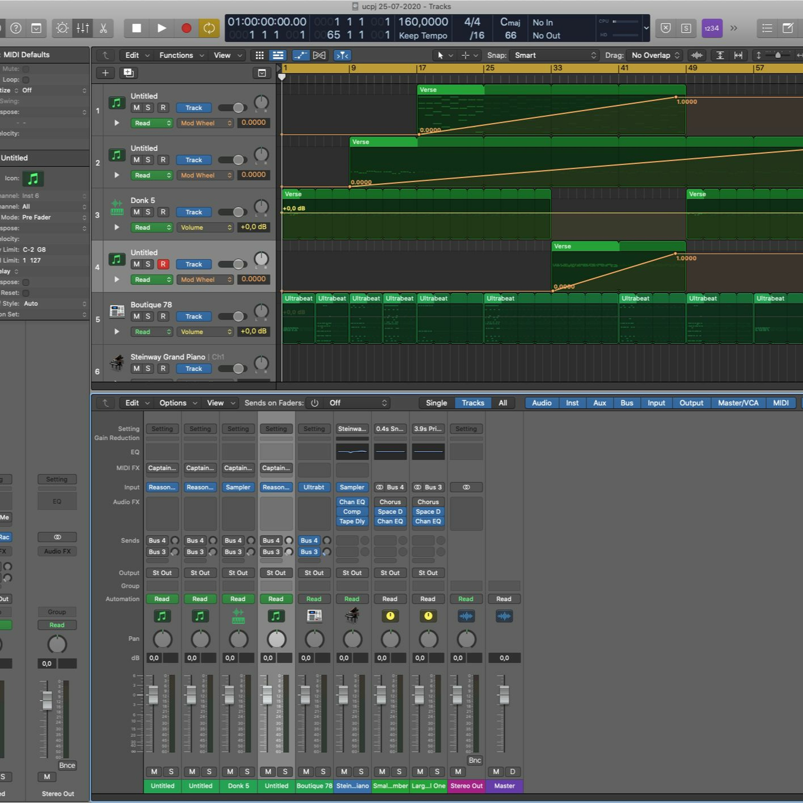Click the Single mixer view button

click(x=436, y=403)
